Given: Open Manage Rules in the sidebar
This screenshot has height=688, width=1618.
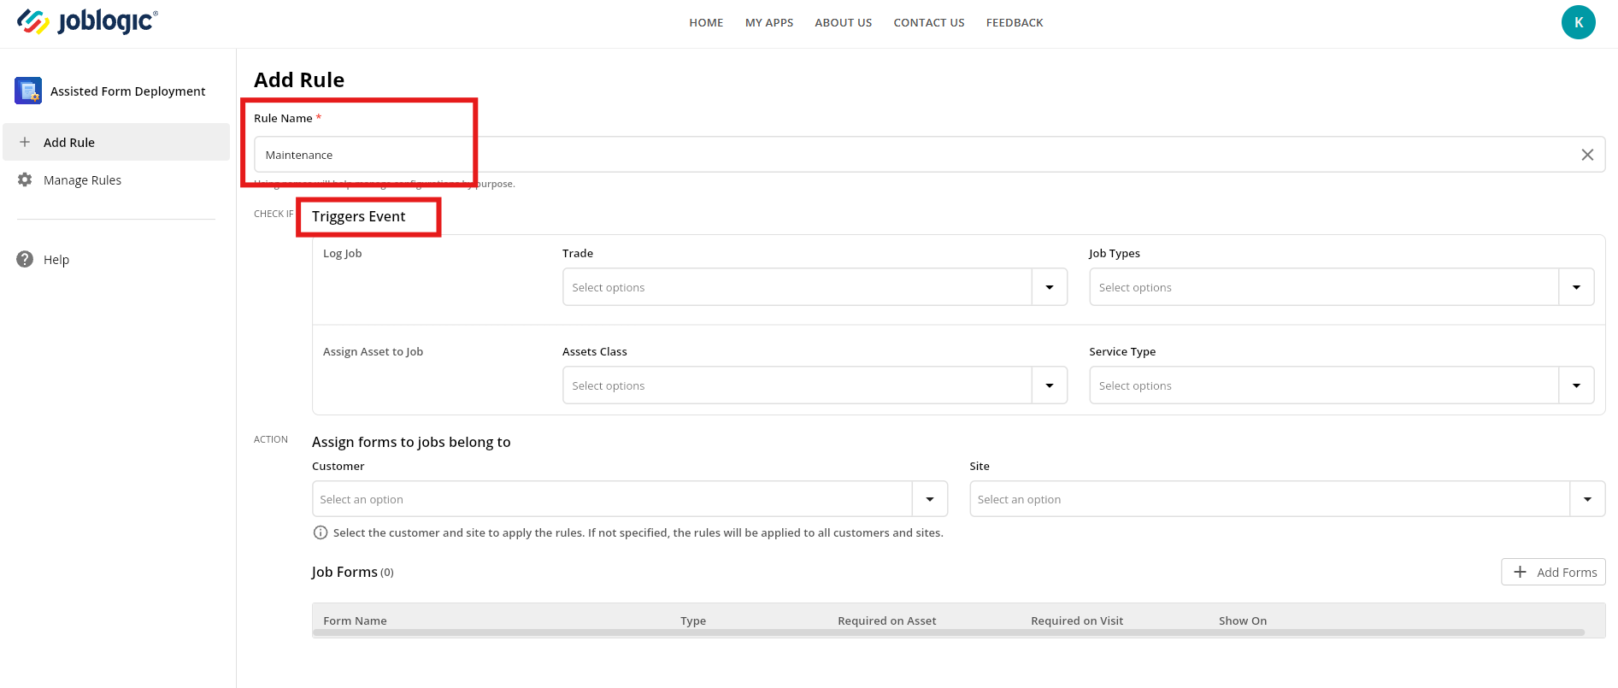Looking at the screenshot, I should click(116, 179).
